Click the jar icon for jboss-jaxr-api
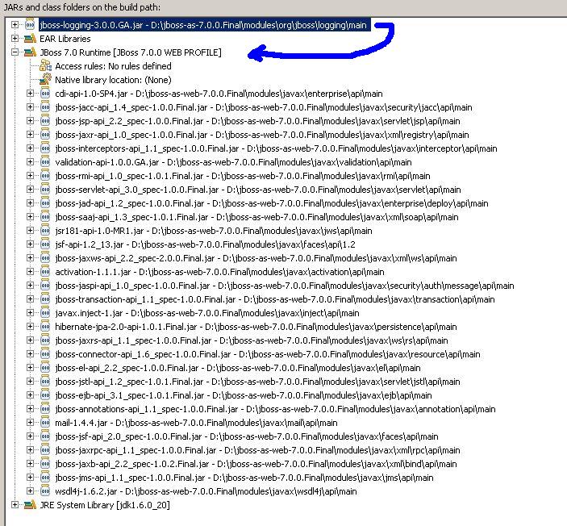The height and width of the screenshot is (526, 567). tap(45, 135)
